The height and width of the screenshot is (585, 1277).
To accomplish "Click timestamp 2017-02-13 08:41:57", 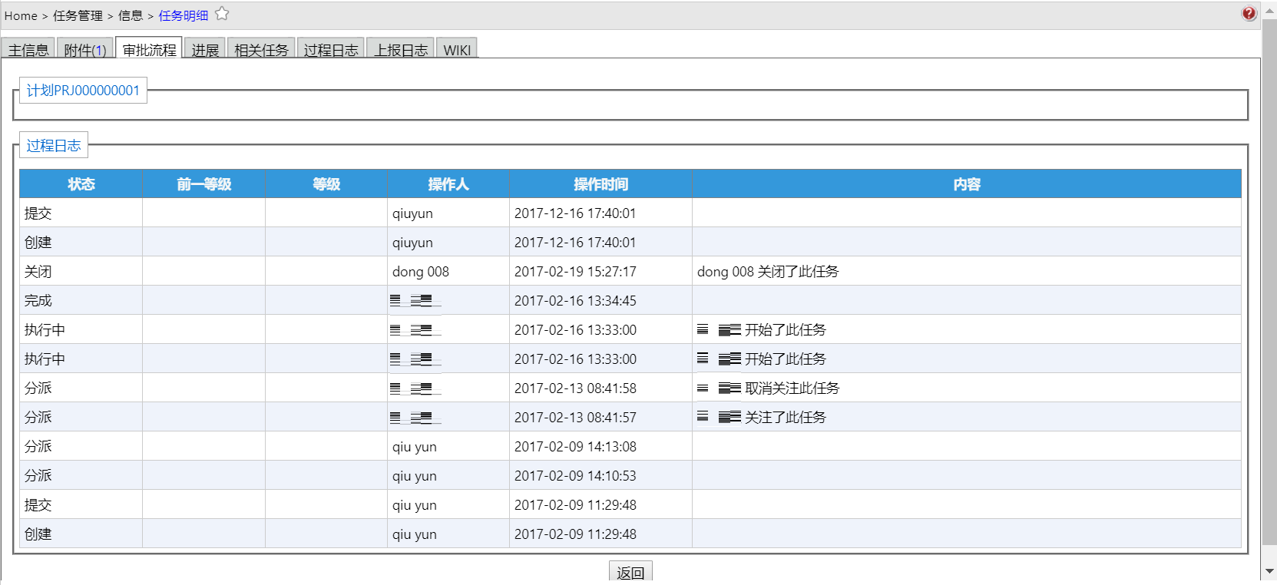I will coord(575,418).
